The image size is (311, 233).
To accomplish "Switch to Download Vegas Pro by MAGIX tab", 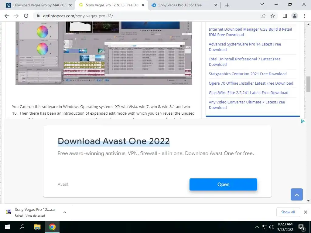I will coord(39,5).
